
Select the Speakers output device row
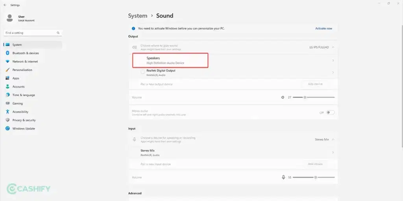pos(233,60)
